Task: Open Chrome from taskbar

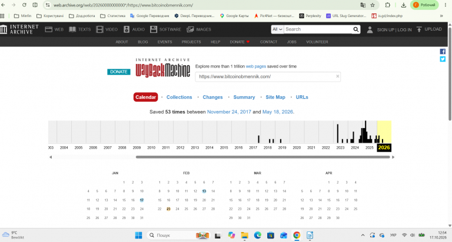Action: point(297,236)
